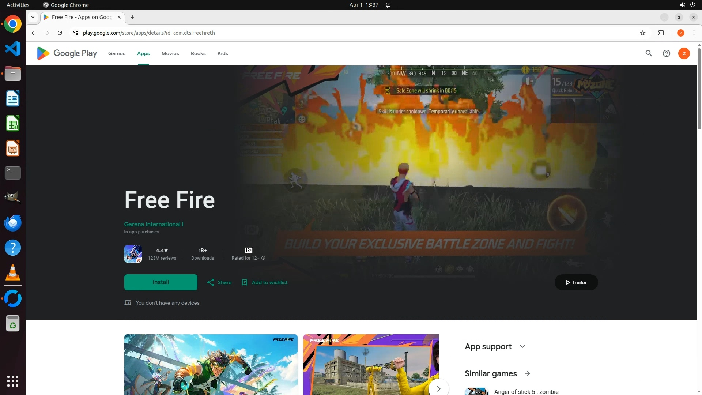Switch to the Games tab
Screen dimensions: 702x395
(117, 53)
